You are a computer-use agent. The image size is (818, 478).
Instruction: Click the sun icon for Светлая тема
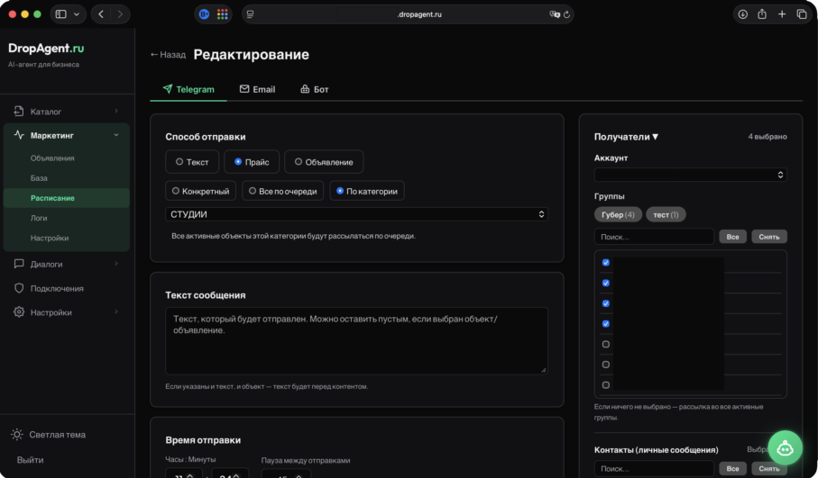[17, 434]
